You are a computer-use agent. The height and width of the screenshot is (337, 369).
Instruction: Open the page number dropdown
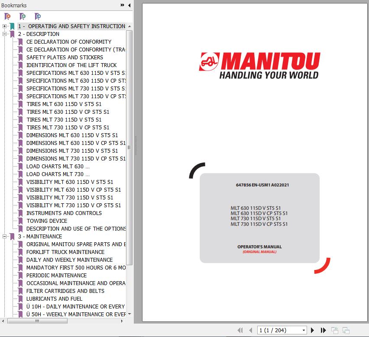click(304, 330)
